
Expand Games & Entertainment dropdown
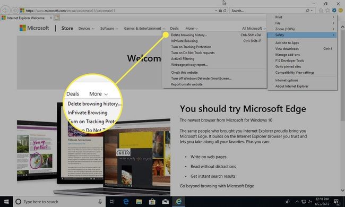point(144,28)
